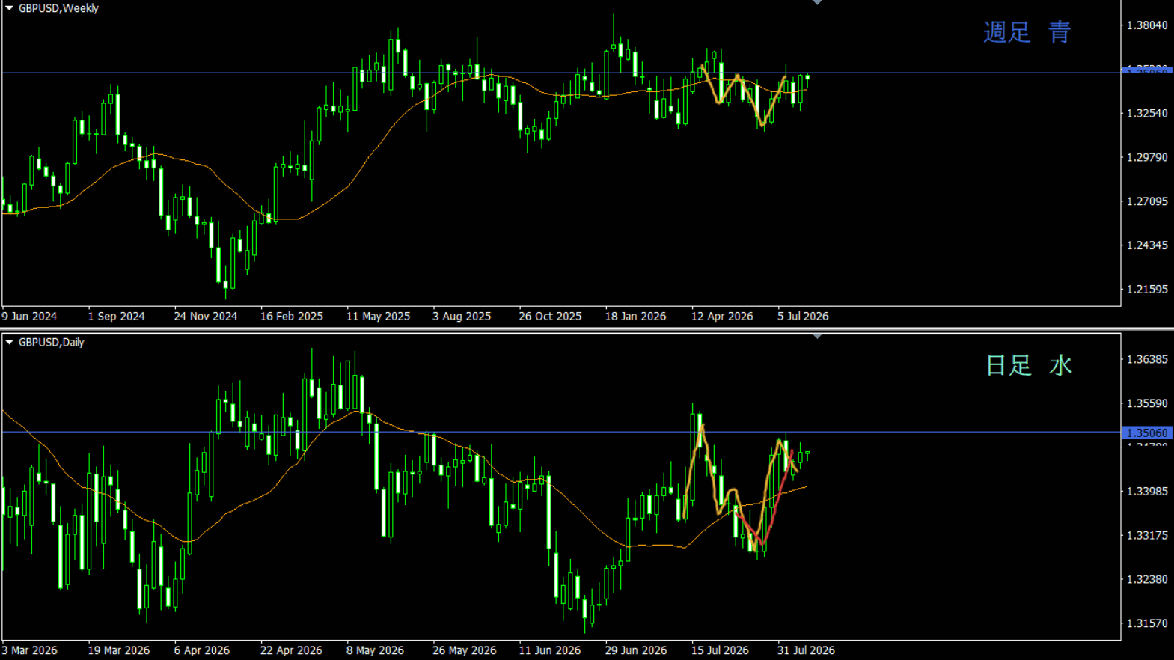Click the 1.31570 price on daily scale
The height and width of the screenshot is (660, 1174).
click(1147, 623)
